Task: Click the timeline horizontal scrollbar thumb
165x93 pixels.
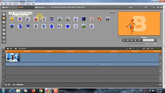Action: [x=20, y=84]
